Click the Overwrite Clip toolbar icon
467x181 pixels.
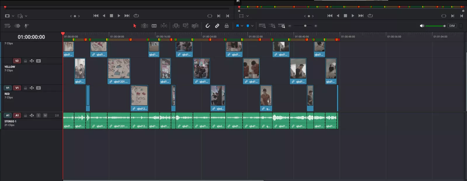pos(186,26)
